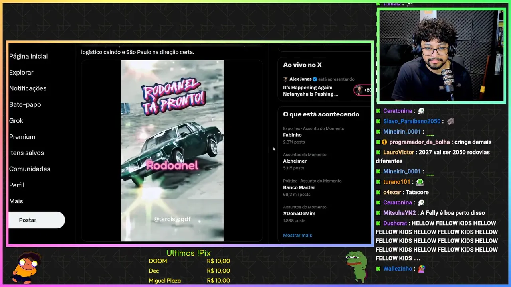Open Notificações in sidebar
511x287 pixels.
coord(28,88)
